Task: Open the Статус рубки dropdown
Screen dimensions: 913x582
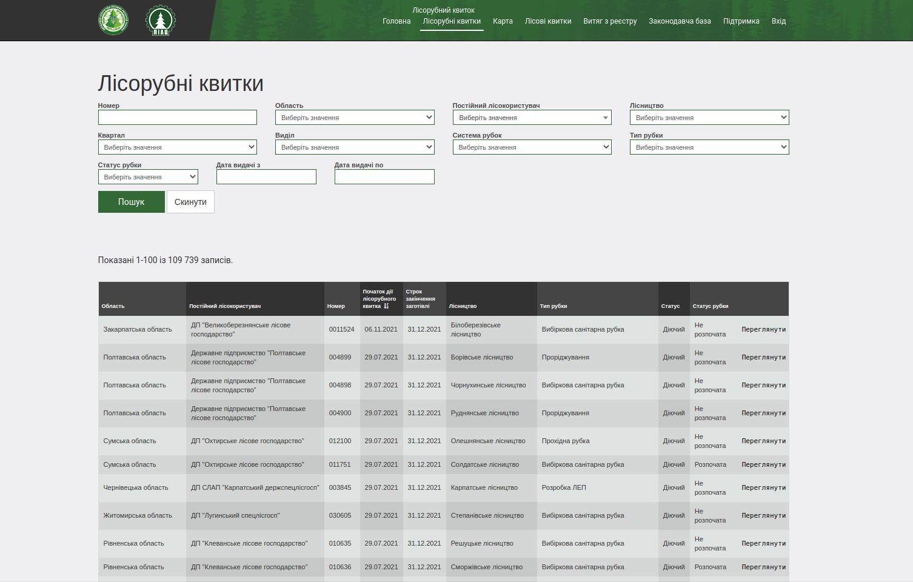Action: pos(148,177)
